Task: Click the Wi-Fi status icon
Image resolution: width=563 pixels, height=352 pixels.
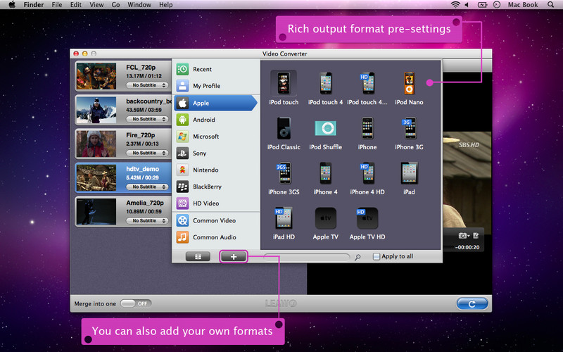Action: click(x=455, y=5)
